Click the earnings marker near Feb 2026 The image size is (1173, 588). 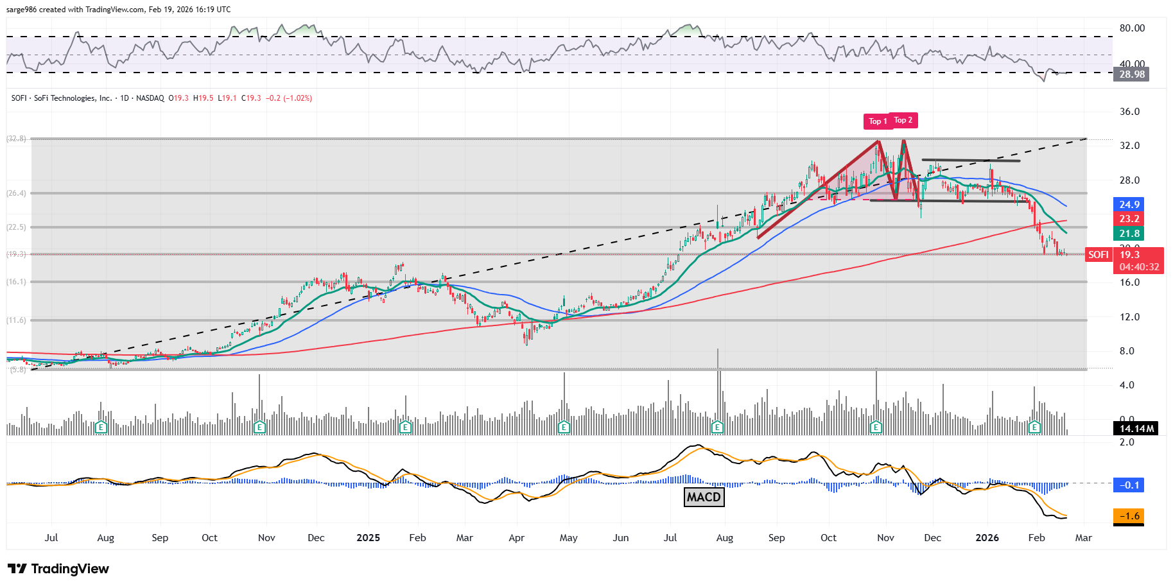click(x=1034, y=427)
